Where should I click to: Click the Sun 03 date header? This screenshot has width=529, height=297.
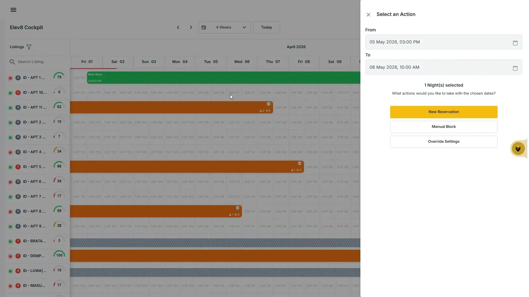(x=149, y=62)
